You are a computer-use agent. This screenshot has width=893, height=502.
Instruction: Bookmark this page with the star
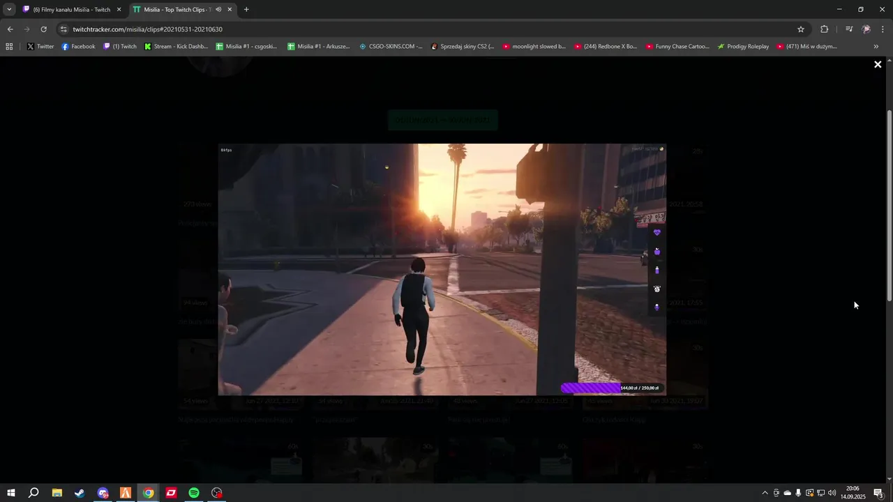click(x=801, y=29)
